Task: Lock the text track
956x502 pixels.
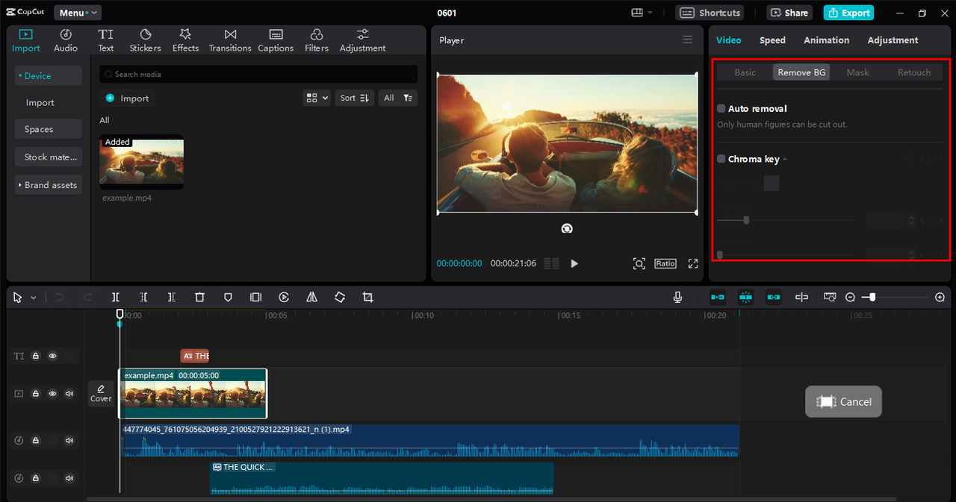Action: click(35, 356)
